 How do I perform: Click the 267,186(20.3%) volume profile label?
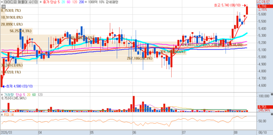coord(140,58)
